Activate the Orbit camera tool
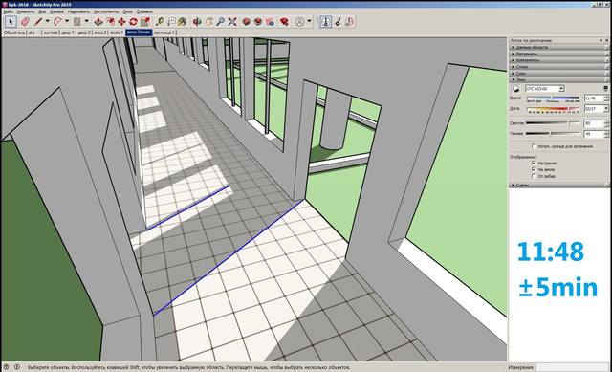This screenshot has width=612, height=372. pos(197,22)
